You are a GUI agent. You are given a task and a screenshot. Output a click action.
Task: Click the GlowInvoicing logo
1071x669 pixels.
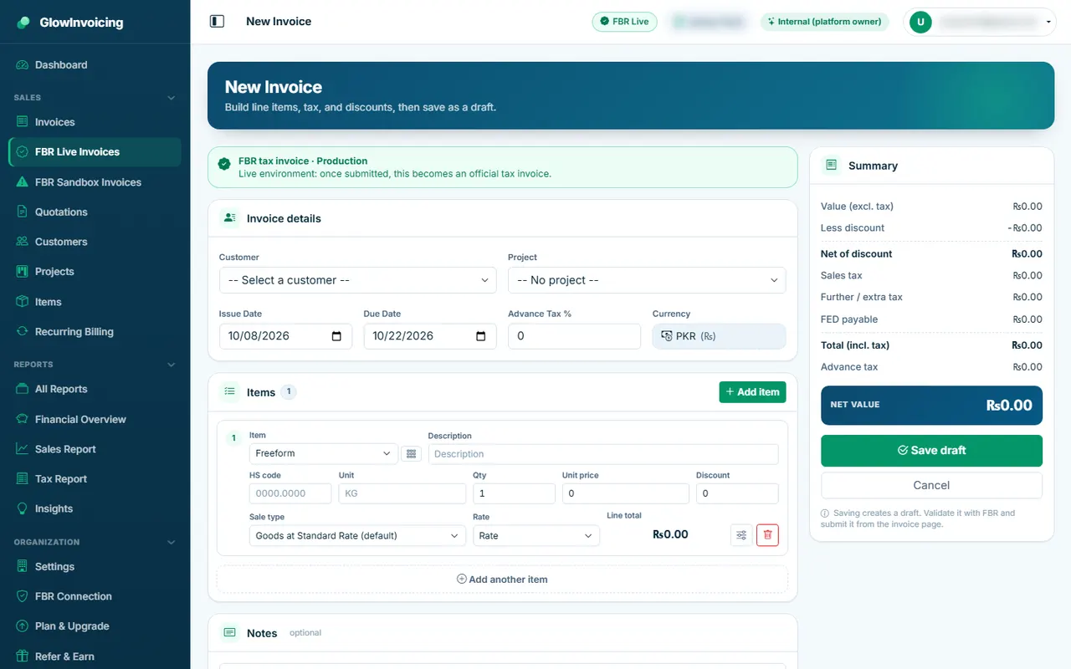pyautogui.click(x=70, y=23)
